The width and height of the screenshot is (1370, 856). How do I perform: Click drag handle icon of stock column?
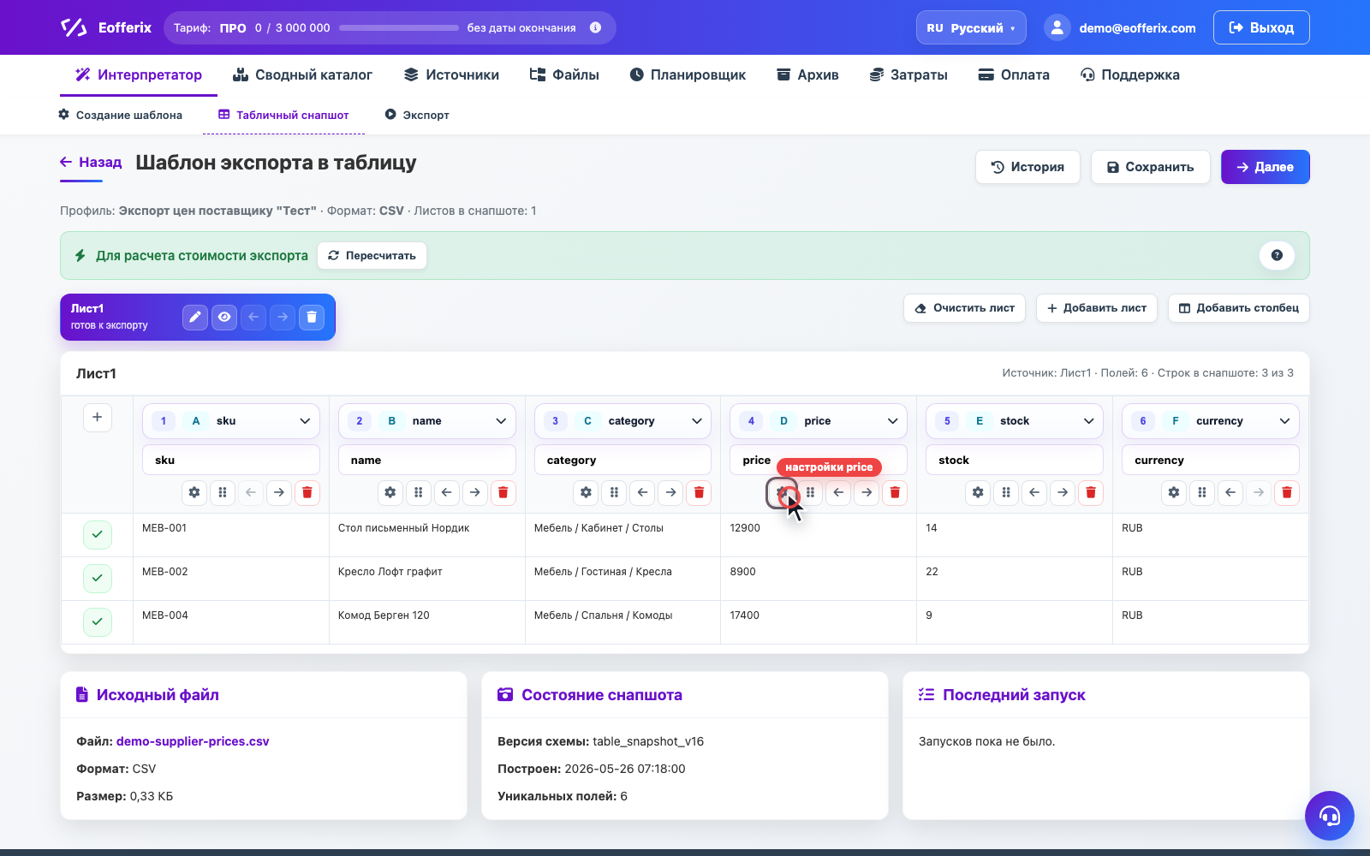point(1006,492)
